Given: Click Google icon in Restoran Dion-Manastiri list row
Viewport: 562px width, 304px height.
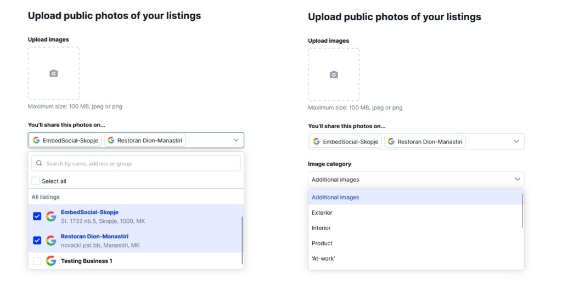Looking at the screenshot, I should point(51,240).
